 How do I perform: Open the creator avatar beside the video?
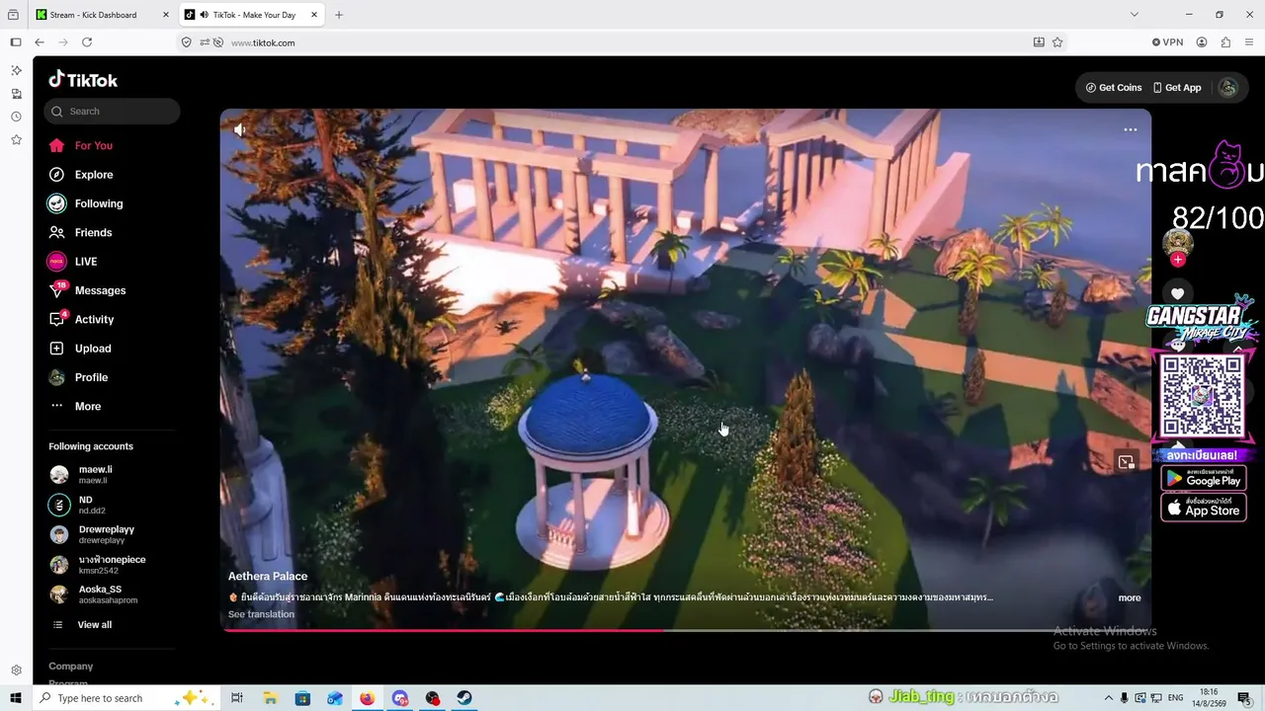[x=1177, y=242]
